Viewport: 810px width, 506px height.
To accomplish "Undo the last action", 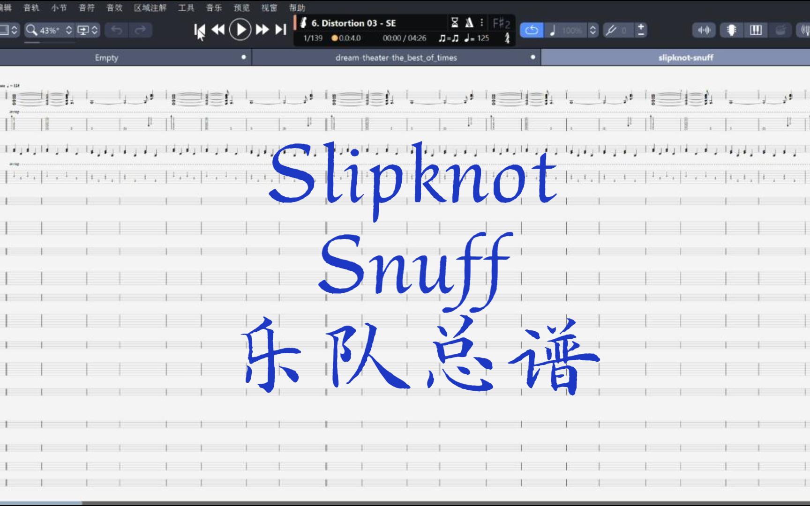I will 117,30.
